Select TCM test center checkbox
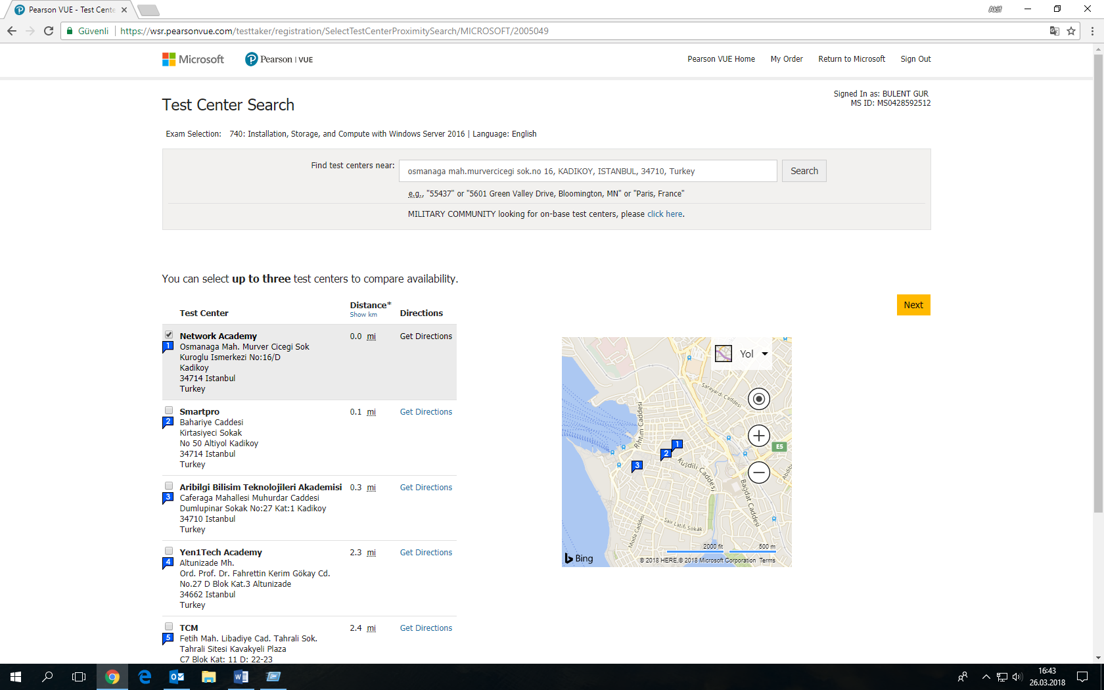 (x=169, y=627)
